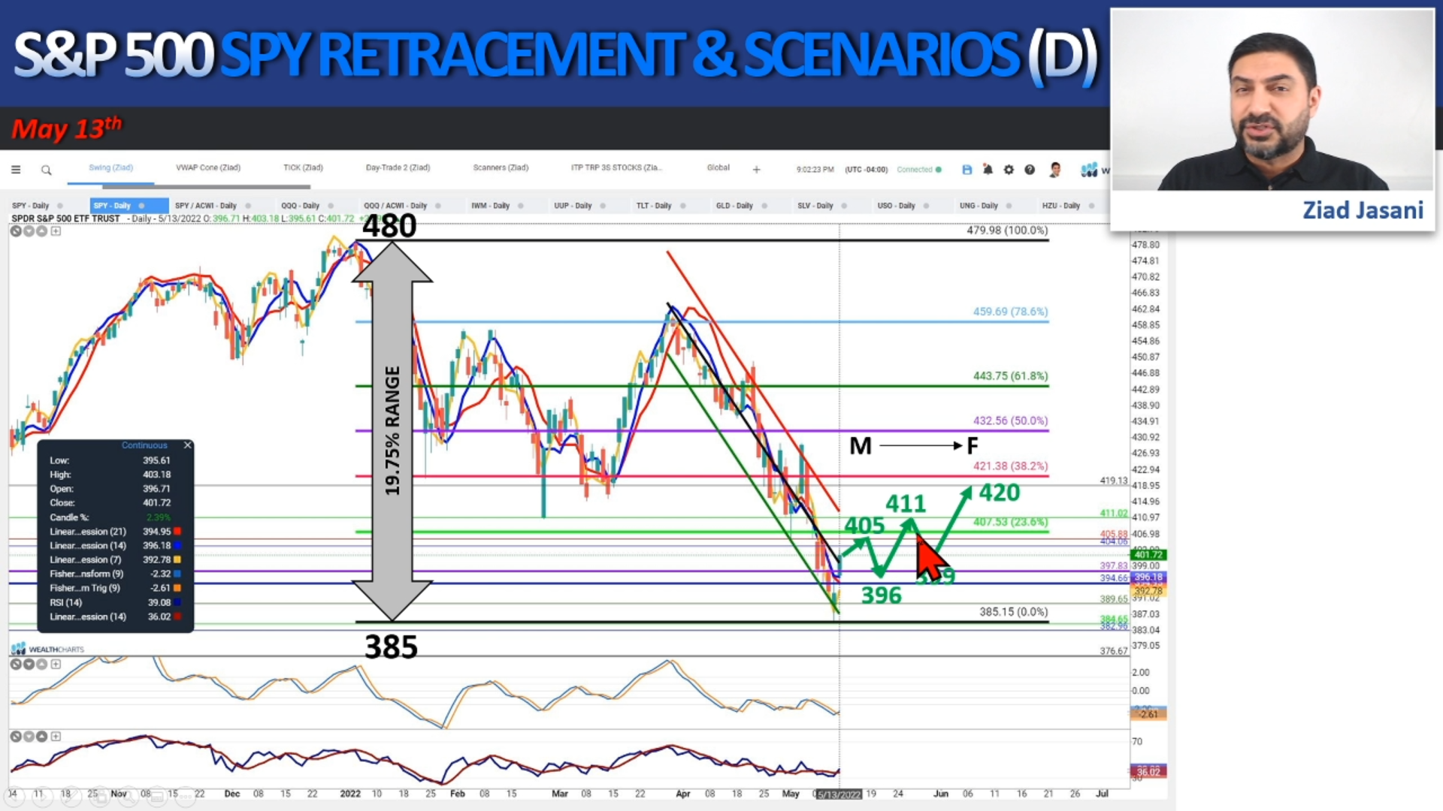Toggle the dot beside the GLD - Daily tab
The image size is (1443, 811).
[764, 206]
